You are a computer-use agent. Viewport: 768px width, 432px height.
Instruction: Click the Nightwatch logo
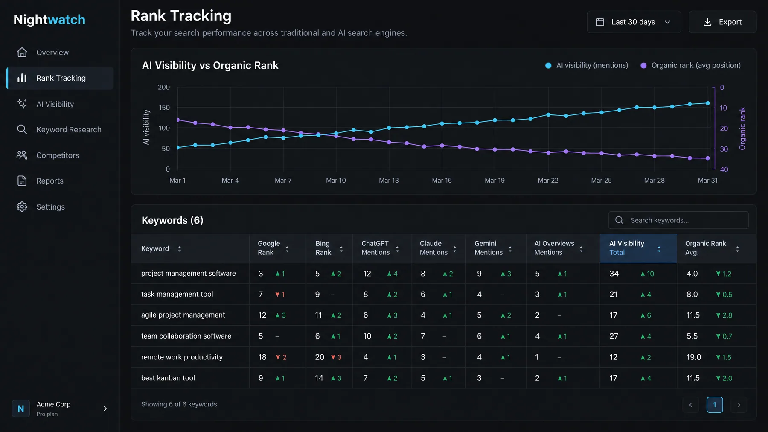[x=49, y=20]
